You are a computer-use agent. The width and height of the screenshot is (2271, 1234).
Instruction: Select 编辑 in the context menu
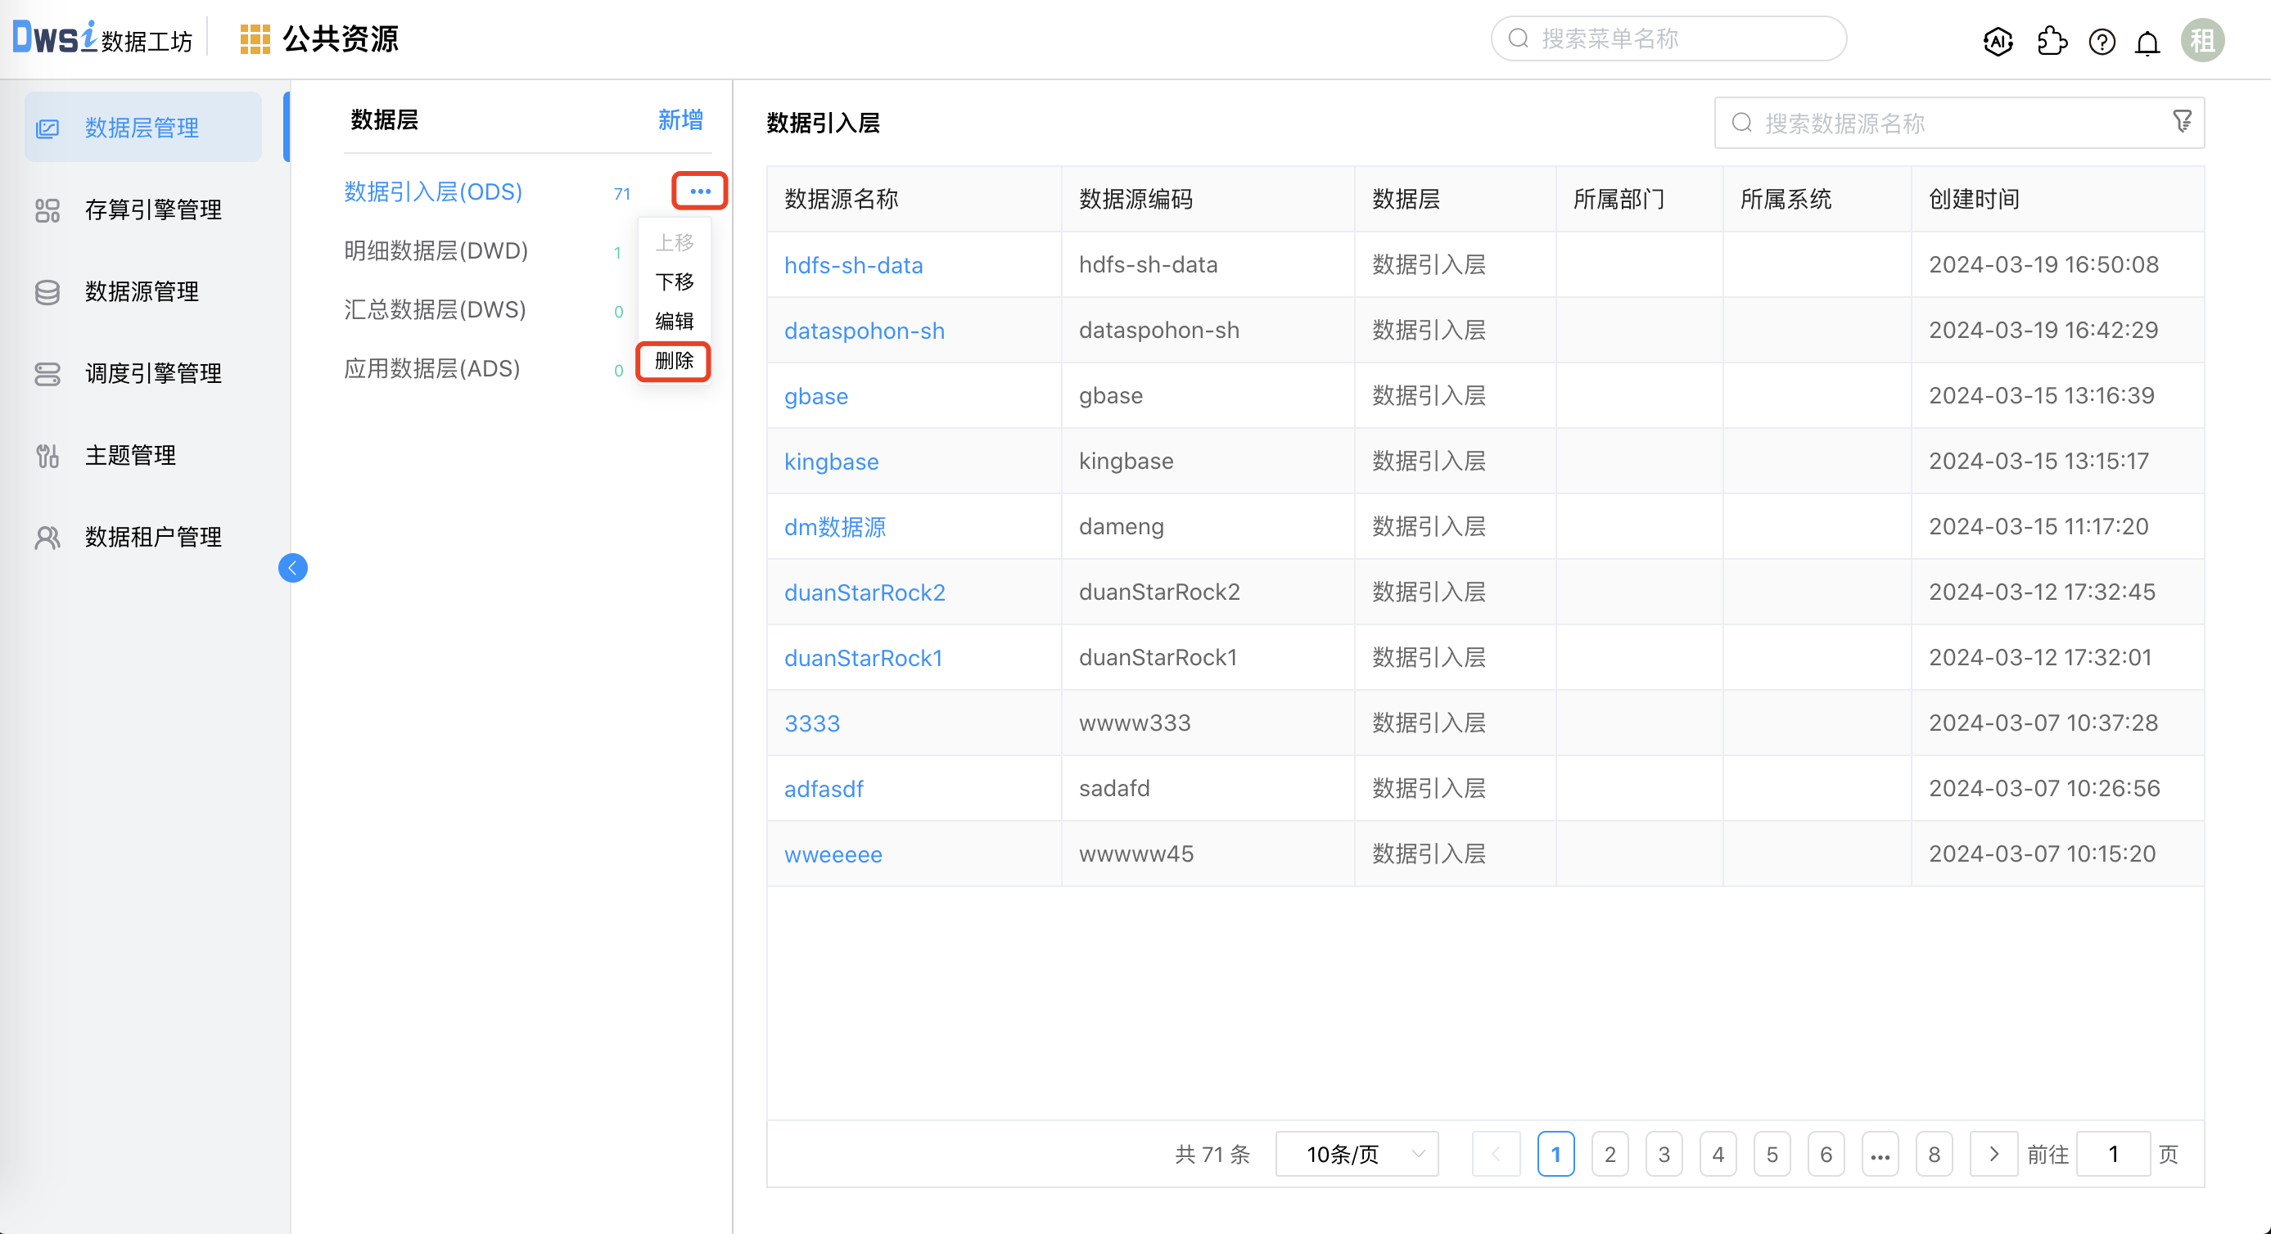[x=675, y=321]
